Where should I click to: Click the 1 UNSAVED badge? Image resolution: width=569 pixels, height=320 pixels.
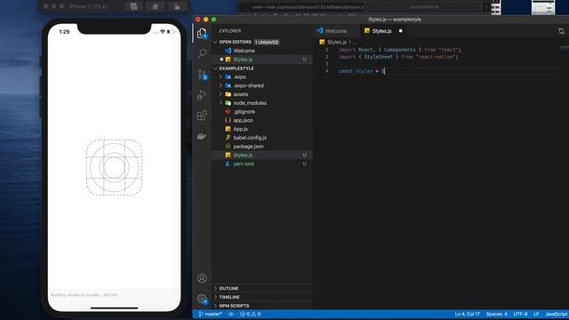click(267, 42)
